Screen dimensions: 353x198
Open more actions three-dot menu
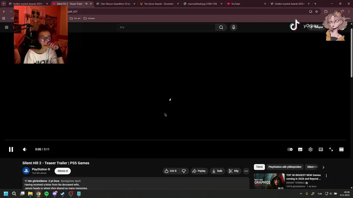(x=246, y=171)
